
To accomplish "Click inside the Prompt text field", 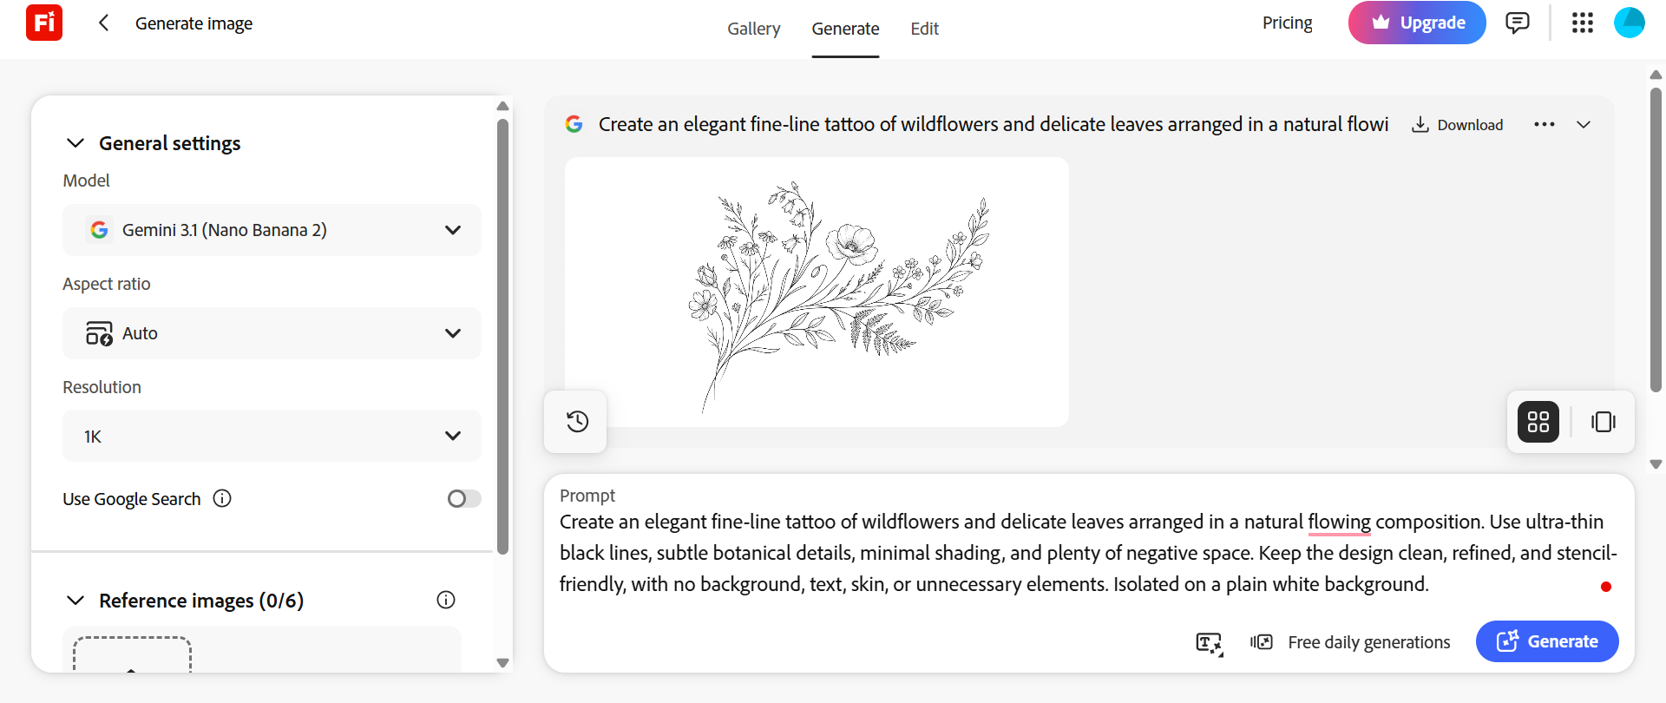I will click(1088, 553).
